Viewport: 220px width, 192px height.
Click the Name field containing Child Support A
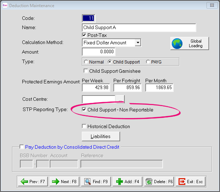[x=139, y=28]
